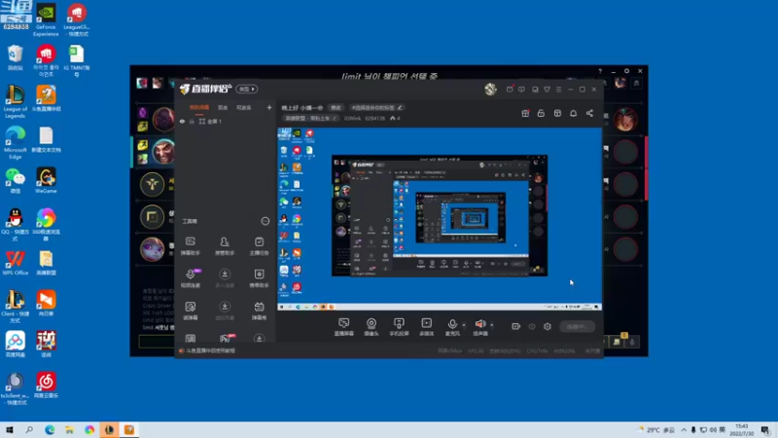Collapse the 工具箱 toolbox section
The image size is (778, 438).
(x=265, y=221)
